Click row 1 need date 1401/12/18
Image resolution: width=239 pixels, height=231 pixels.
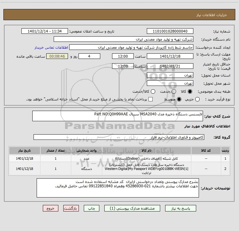25,158
